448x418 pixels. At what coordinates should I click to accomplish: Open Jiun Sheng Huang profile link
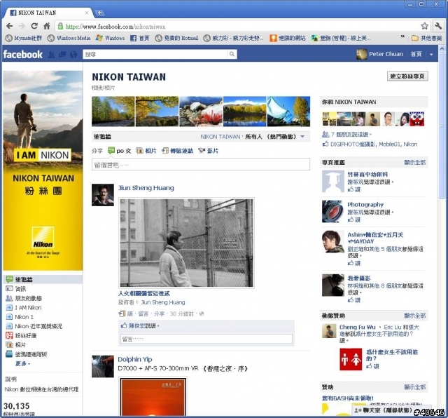tap(146, 188)
